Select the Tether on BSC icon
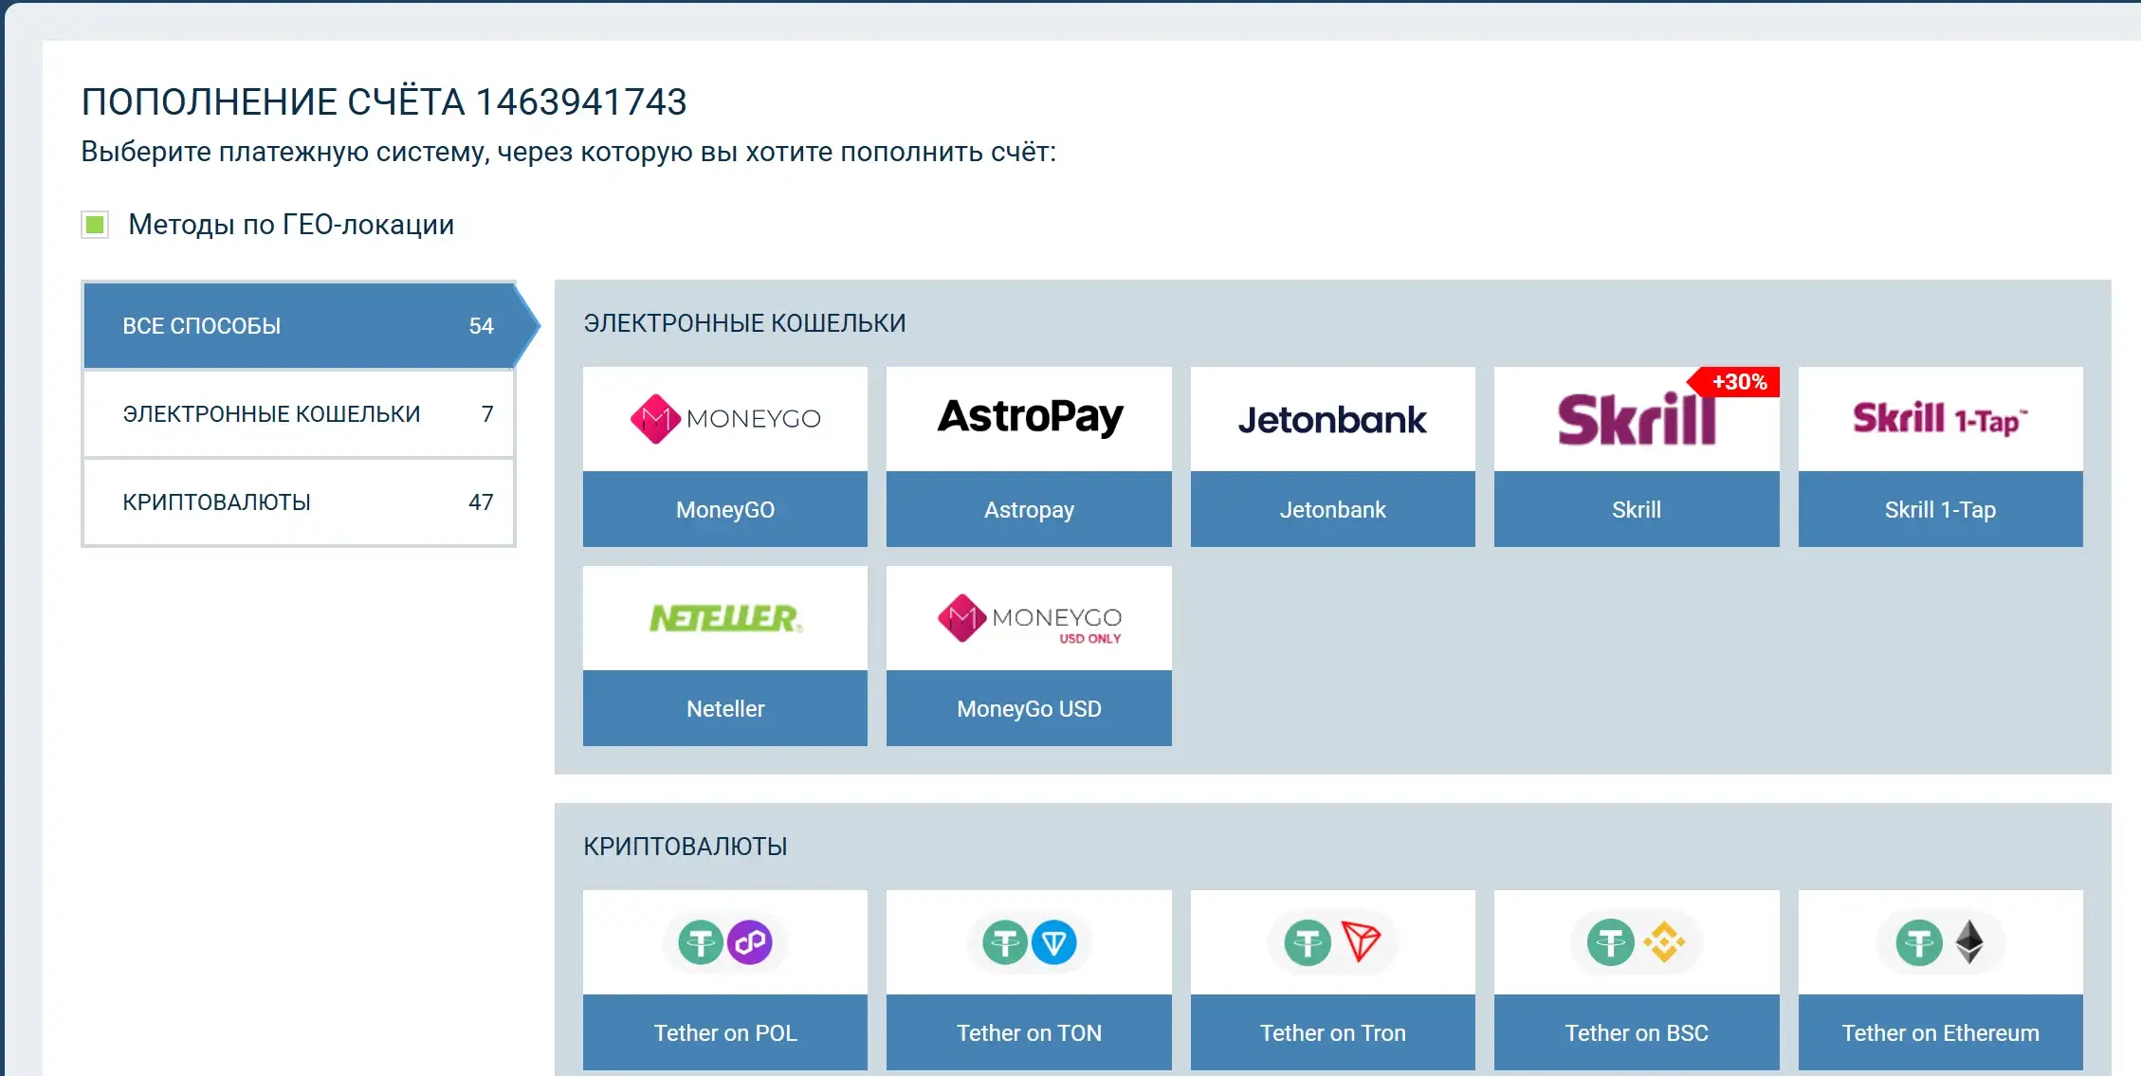 (1636, 941)
